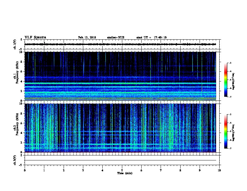
Task: Click the "station=HUS" header label
Action: (x=116, y=37)
